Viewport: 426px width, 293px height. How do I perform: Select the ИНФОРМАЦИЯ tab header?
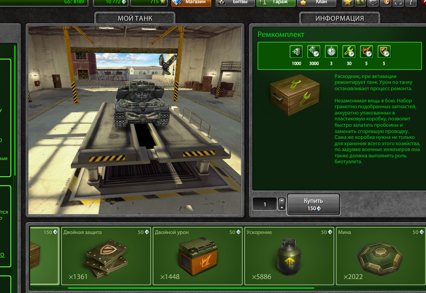339,18
